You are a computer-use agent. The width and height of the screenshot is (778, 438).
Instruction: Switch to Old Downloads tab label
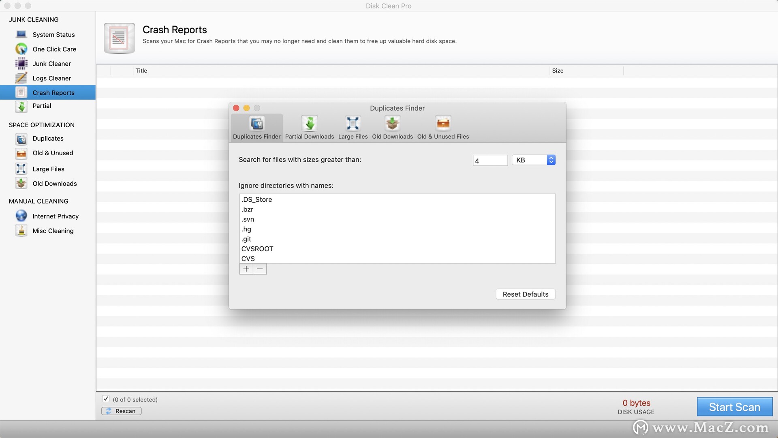tap(392, 137)
